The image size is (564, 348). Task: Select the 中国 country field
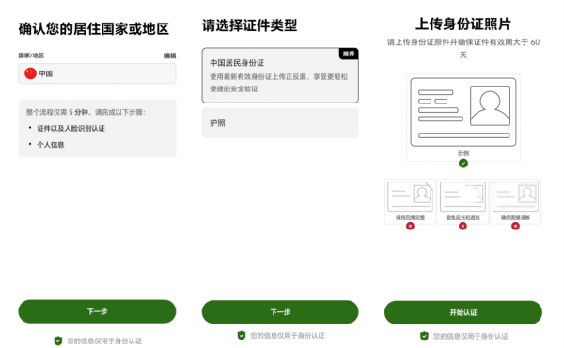(x=97, y=73)
